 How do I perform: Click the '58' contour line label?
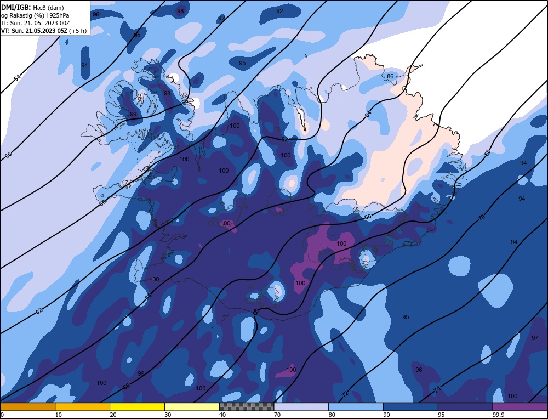185,102
